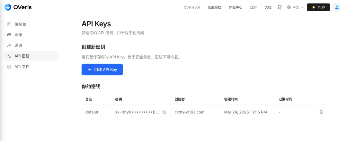Click the 账单 billing card icon
Screen dimensions: 347x141
[9, 35]
